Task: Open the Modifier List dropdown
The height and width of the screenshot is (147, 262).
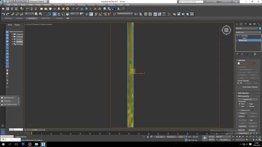Action: (248, 32)
